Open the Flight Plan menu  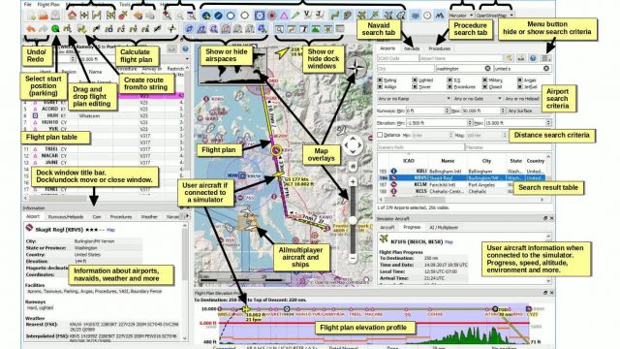[x=48, y=4]
